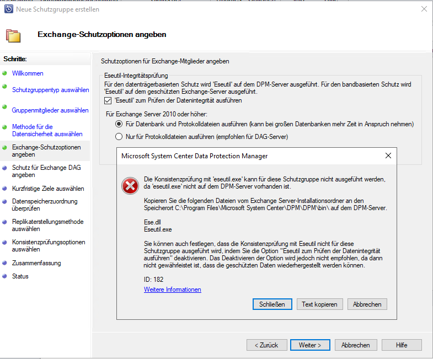
Task: Select Nur für Protokolldateien ausführen option
Action: pyautogui.click(x=119, y=137)
